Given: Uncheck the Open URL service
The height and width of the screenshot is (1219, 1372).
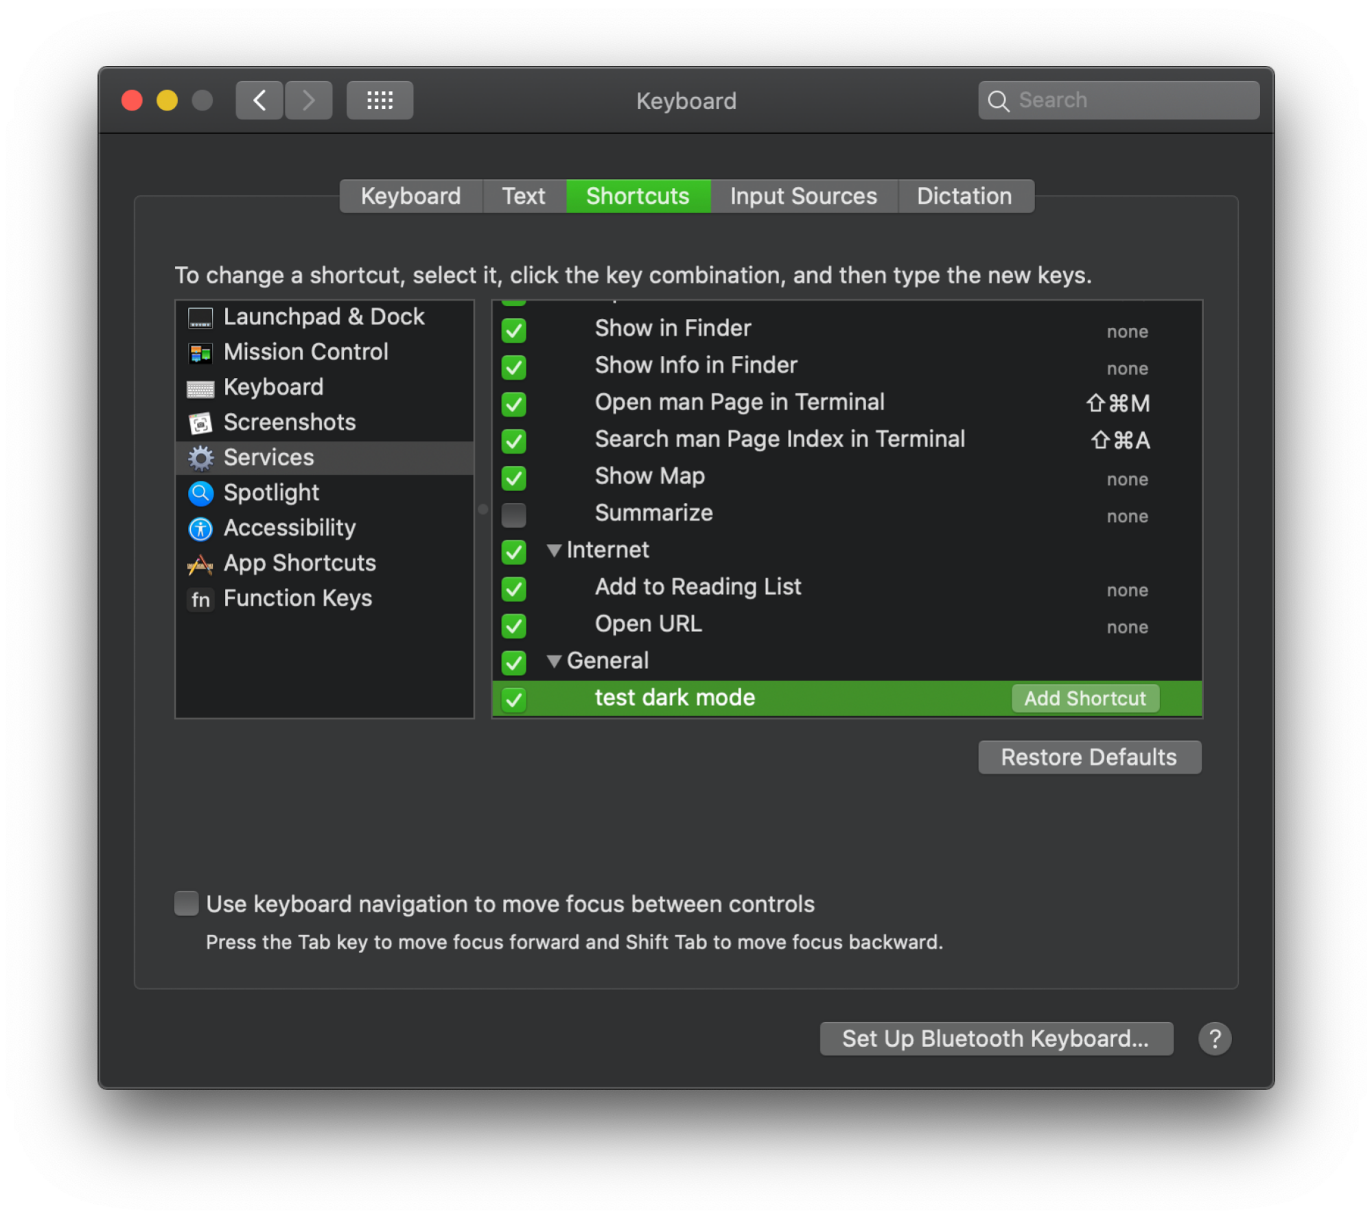Looking at the screenshot, I should (513, 626).
